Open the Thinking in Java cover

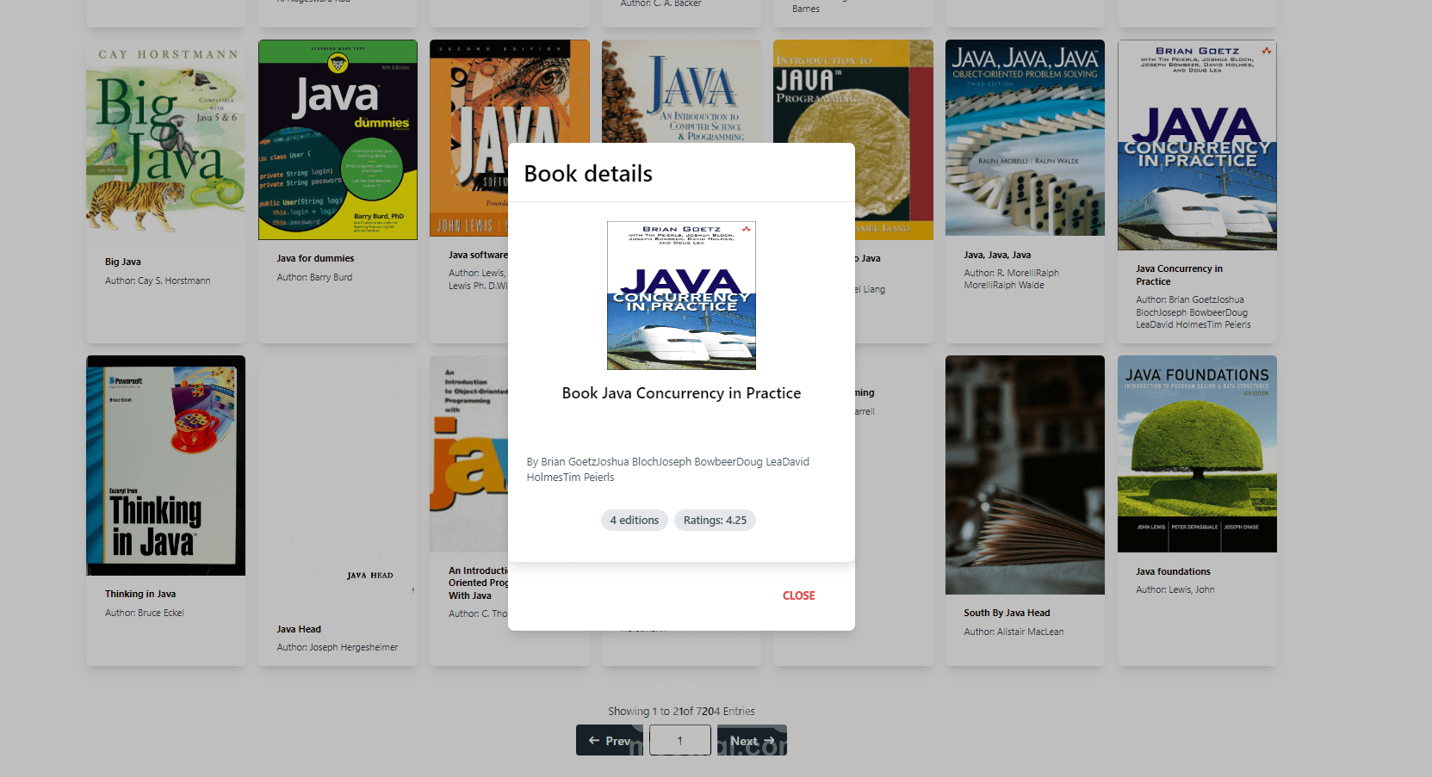click(165, 466)
